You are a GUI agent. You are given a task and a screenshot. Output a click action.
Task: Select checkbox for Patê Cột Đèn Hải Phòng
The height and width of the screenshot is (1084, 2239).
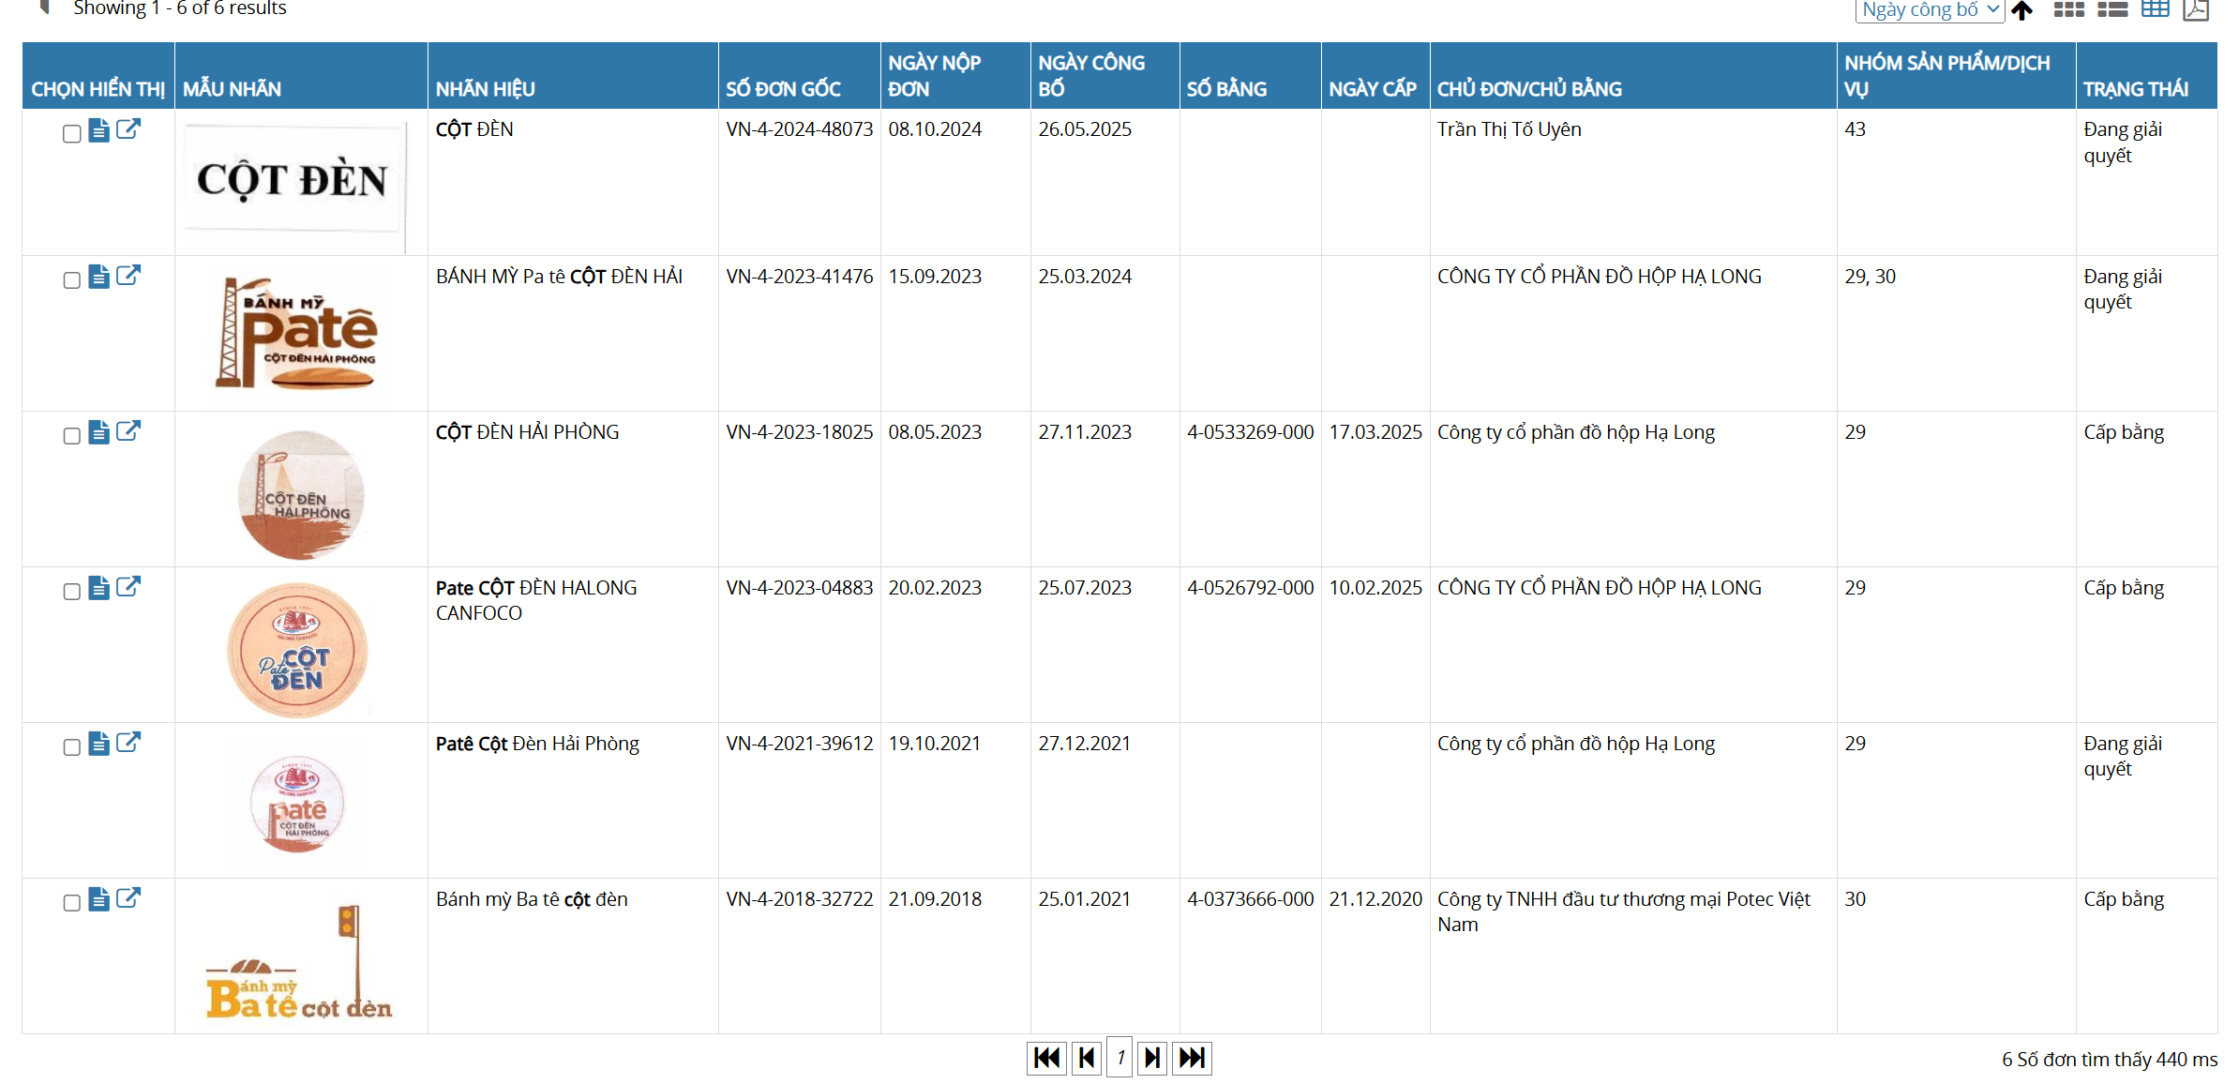[71, 746]
